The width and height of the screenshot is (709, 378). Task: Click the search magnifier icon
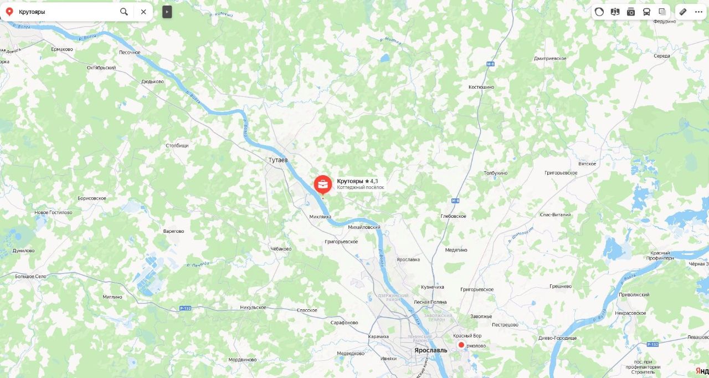point(124,12)
